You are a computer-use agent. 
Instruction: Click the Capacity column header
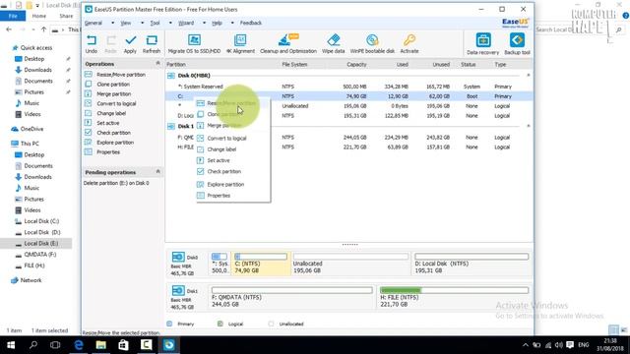[356, 64]
